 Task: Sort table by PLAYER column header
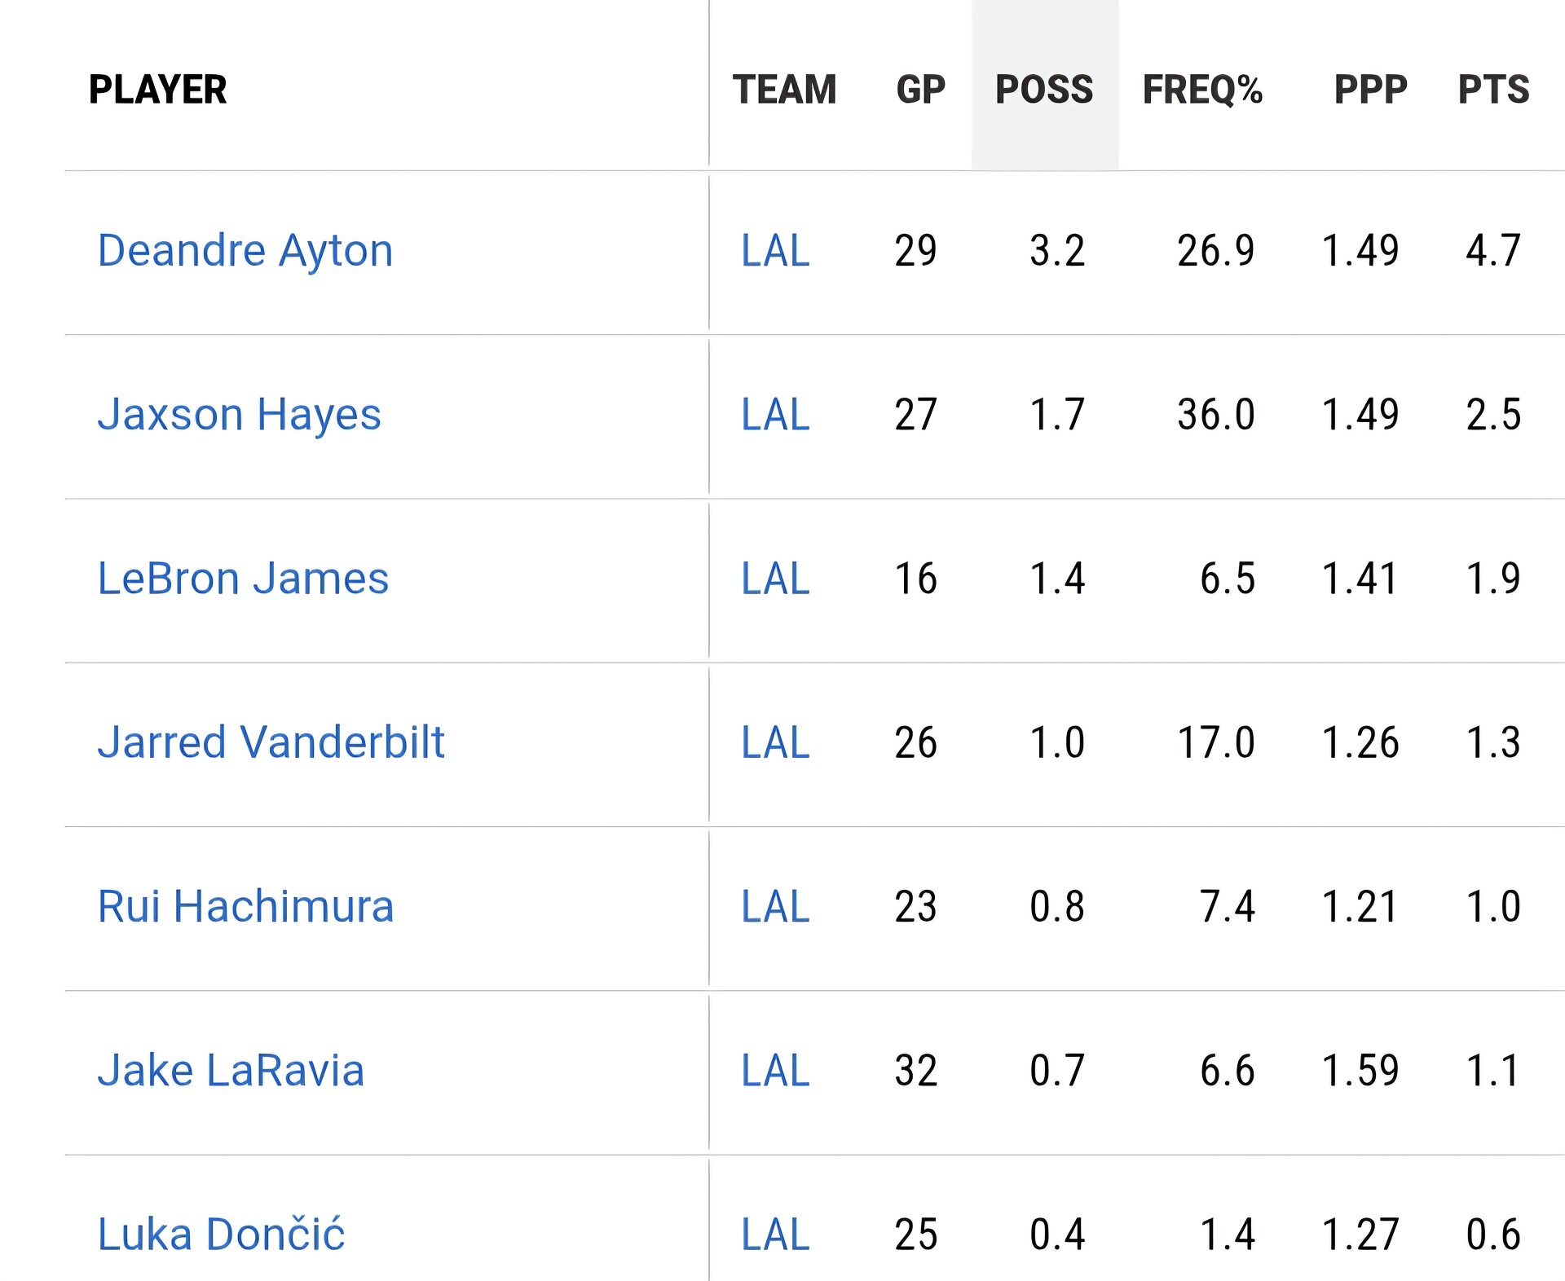[157, 89]
